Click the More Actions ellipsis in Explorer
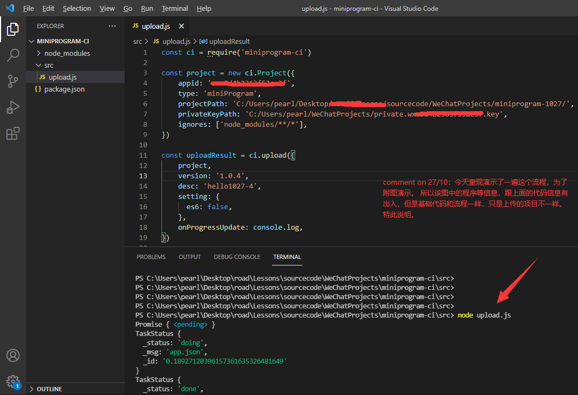This screenshot has height=395, width=578. (x=112, y=25)
